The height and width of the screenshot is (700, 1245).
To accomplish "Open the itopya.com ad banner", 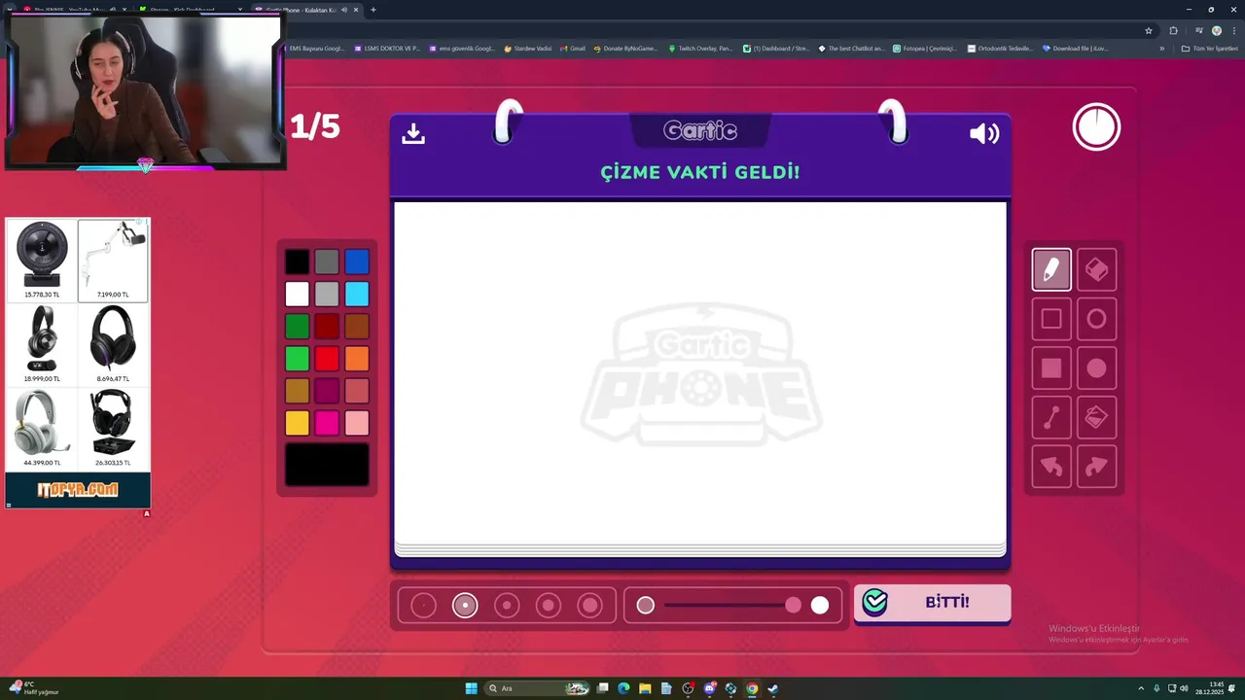I will coord(78,490).
